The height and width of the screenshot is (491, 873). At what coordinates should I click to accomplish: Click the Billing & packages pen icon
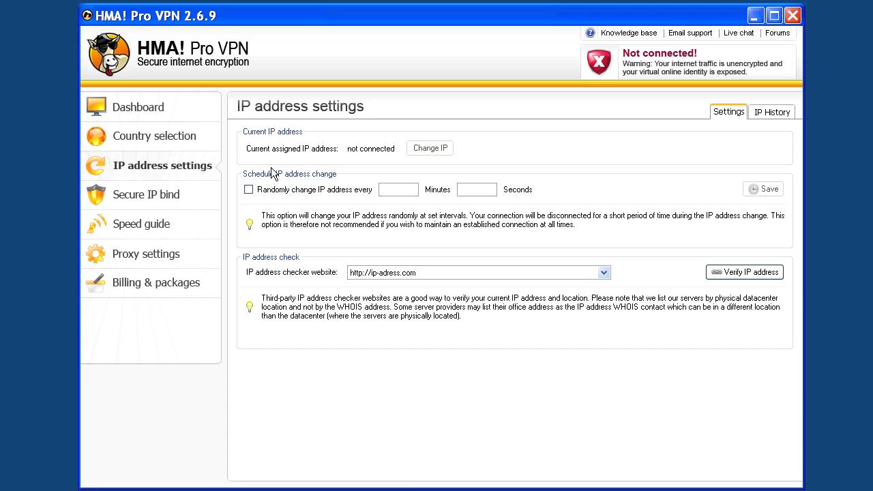[96, 282]
